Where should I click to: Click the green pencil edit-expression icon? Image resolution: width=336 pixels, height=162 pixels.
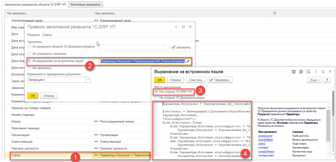[x=188, y=61]
